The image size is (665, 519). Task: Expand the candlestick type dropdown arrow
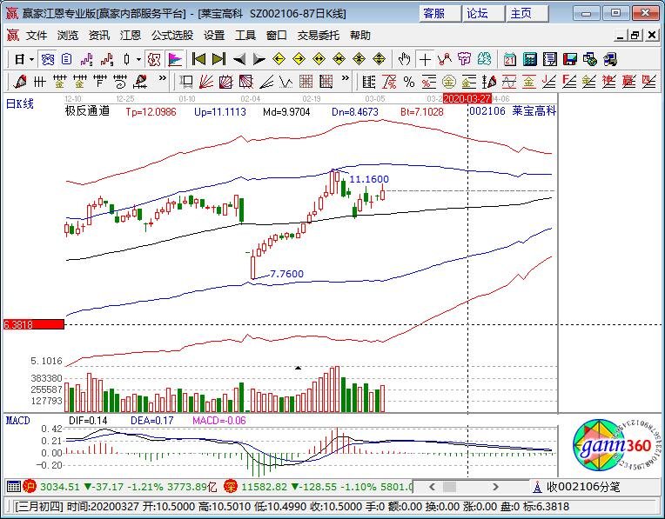(138, 60)
